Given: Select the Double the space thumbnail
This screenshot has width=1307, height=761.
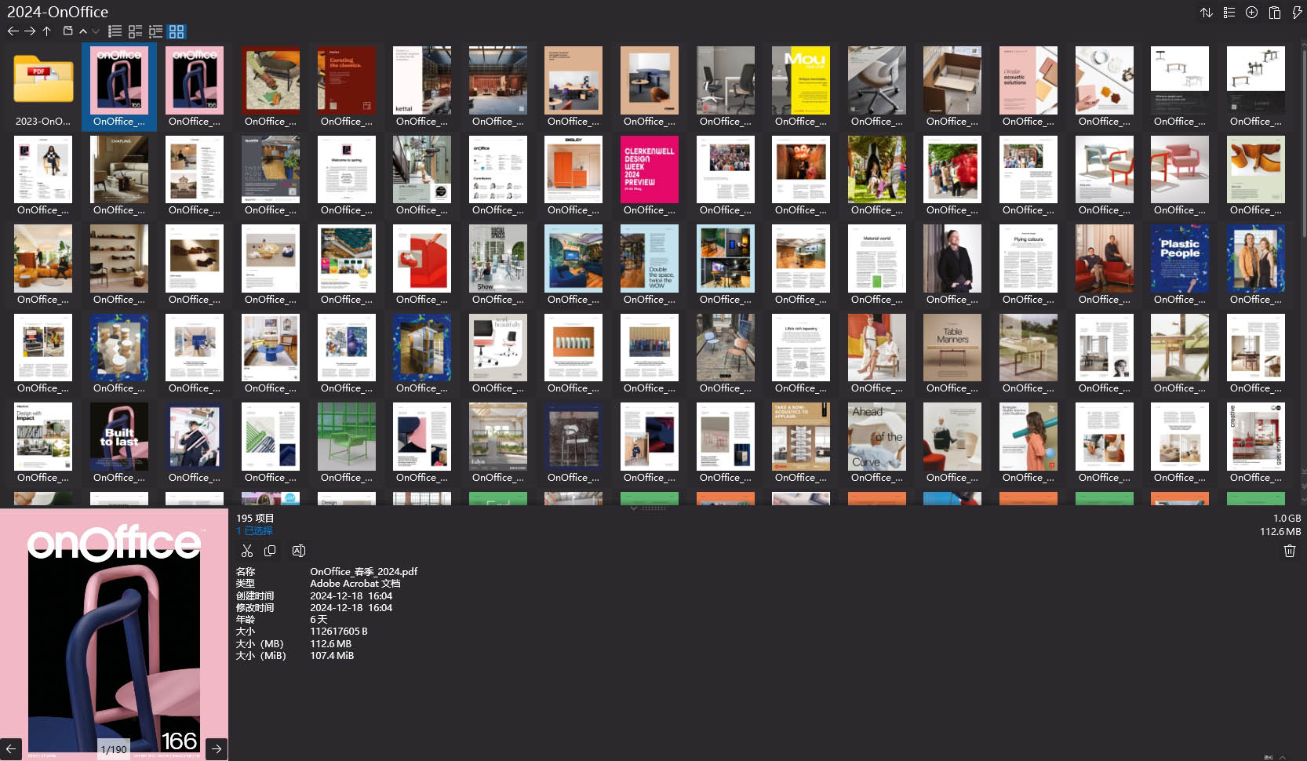Looking at the screenshot, I should [x=650, y=258].
